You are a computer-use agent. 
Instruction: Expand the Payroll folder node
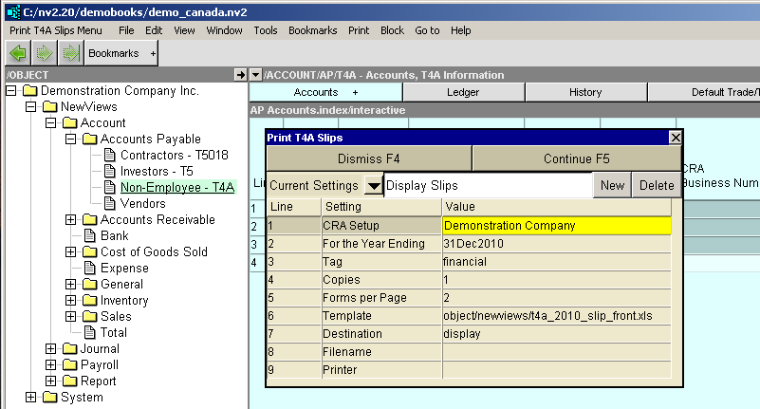coord(50,364)
